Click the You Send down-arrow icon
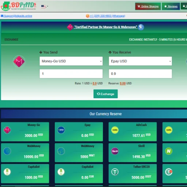The width and height of the screenshot is (187, 187). [x=41, y=52]
